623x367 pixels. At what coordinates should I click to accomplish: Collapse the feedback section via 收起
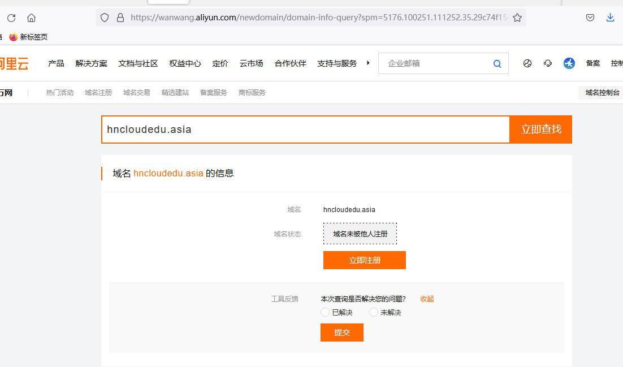(427, 299)
